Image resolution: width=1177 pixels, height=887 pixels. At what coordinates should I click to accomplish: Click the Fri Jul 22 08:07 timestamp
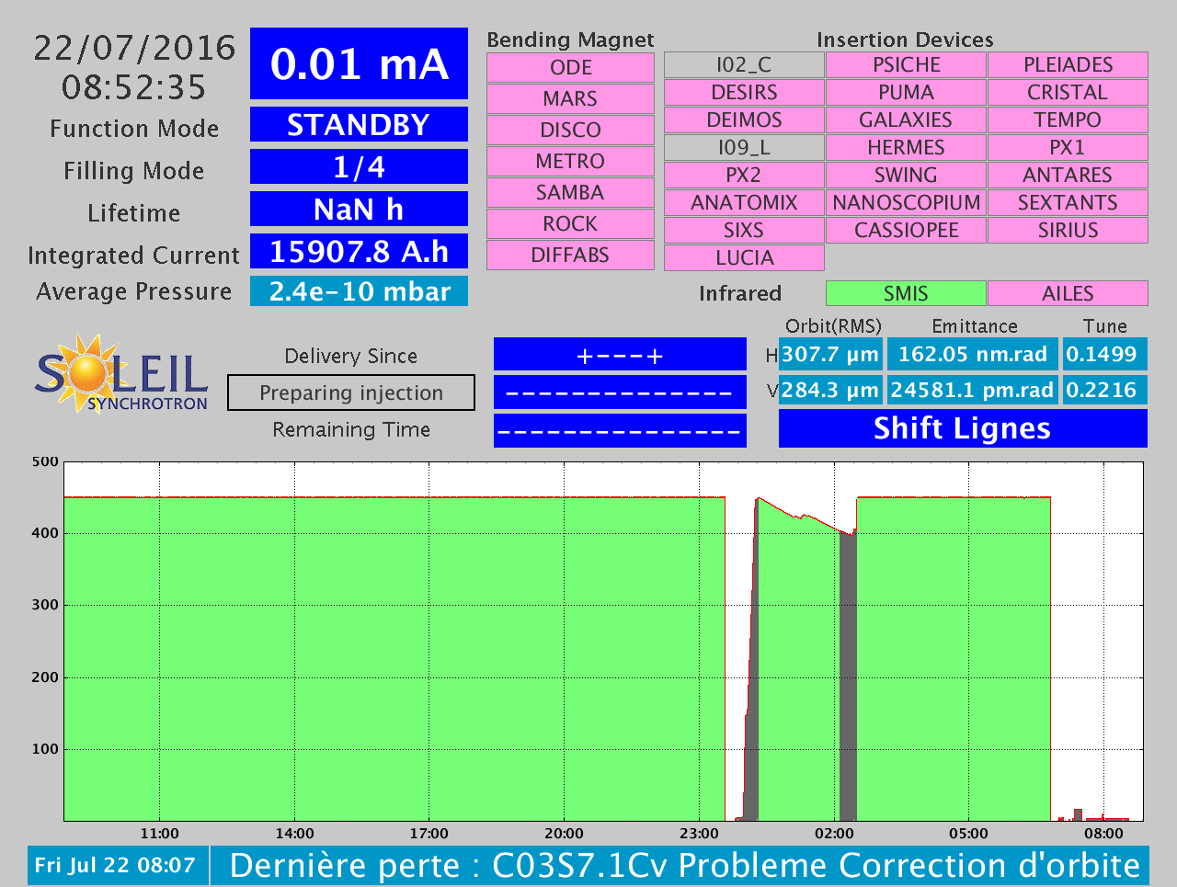[118, 865]
